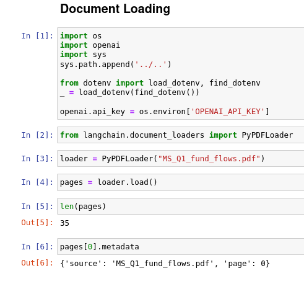Click the pages = loader.load() cell

(x=180, y=182)
